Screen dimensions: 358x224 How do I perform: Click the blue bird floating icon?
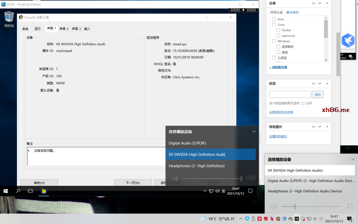348,41
